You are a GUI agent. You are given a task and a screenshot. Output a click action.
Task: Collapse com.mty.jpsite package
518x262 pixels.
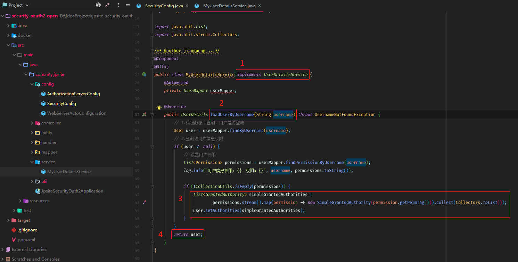(x=26, y=74)
